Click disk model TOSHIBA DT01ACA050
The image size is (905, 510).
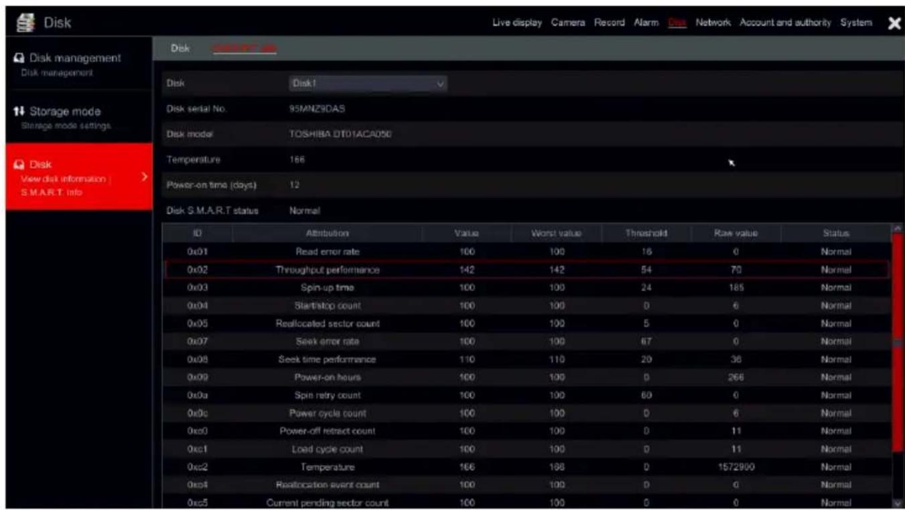click(342, 135)
